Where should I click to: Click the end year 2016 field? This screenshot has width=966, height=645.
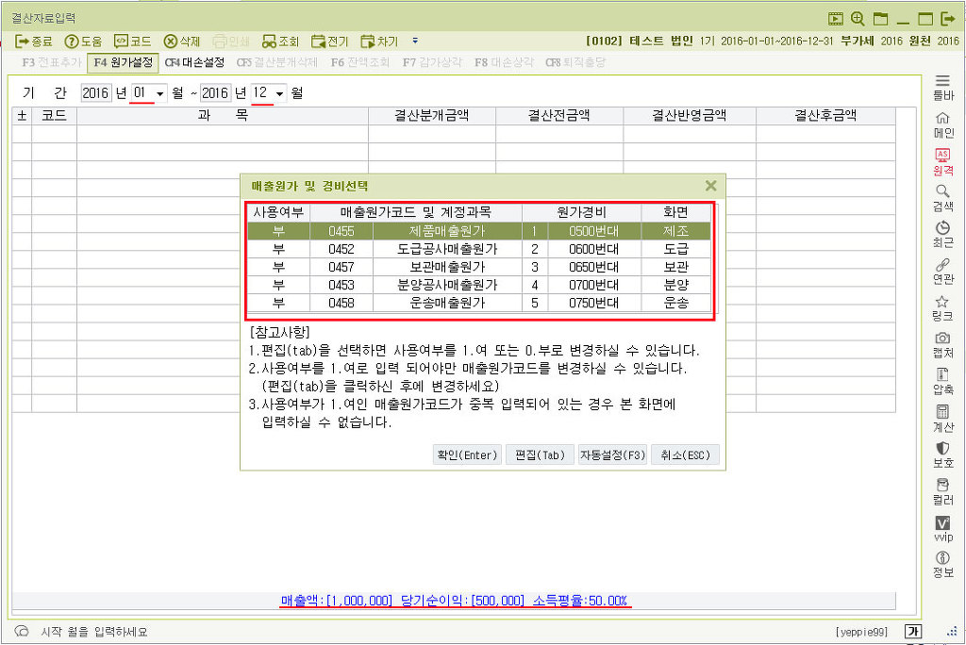(215, 93)
